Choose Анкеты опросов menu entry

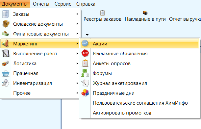click(x=139, y=63)
